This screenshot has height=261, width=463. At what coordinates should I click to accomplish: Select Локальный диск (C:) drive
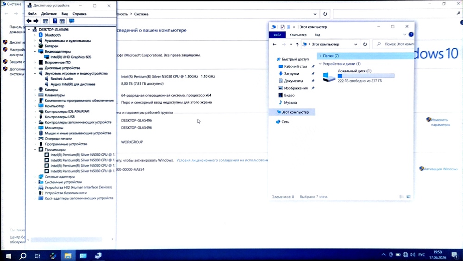pos(358,76)
